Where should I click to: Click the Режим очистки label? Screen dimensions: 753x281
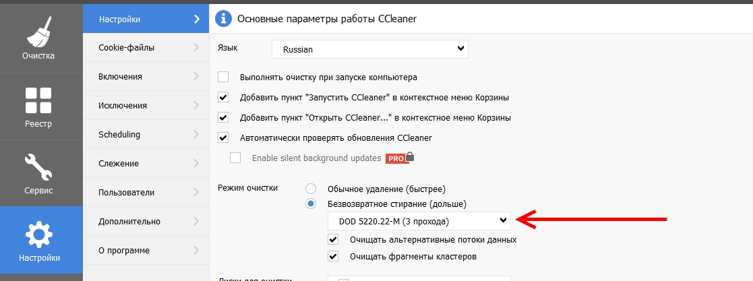(x=248, y=188)
